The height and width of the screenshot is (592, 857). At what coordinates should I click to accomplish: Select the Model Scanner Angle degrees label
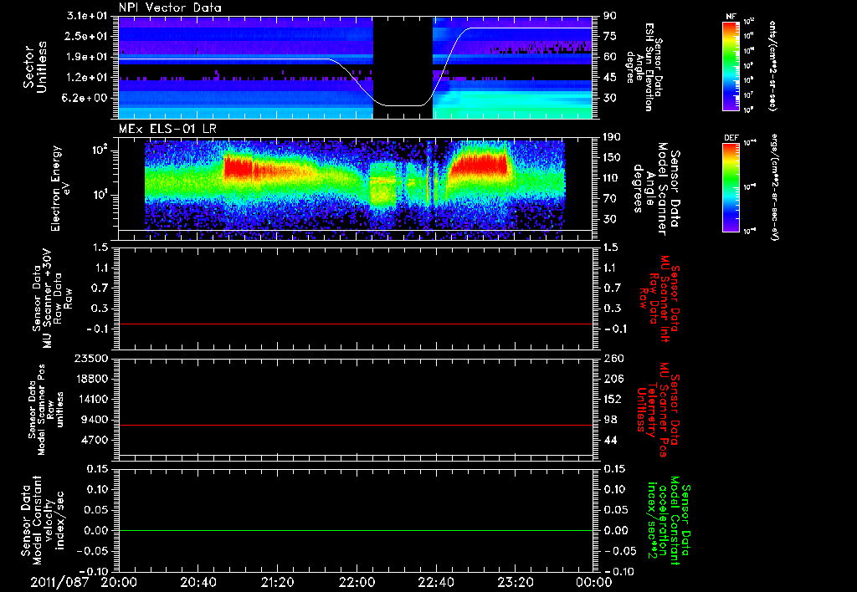coord(656,189)
